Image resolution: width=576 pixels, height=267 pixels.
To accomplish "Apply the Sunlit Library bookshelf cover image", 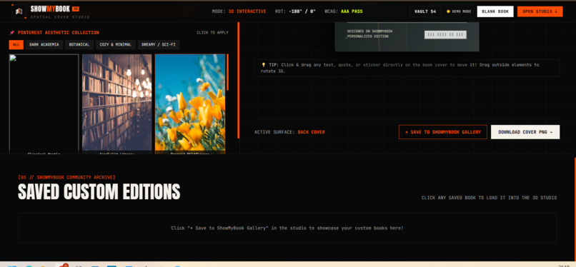I will pos(116,103).
